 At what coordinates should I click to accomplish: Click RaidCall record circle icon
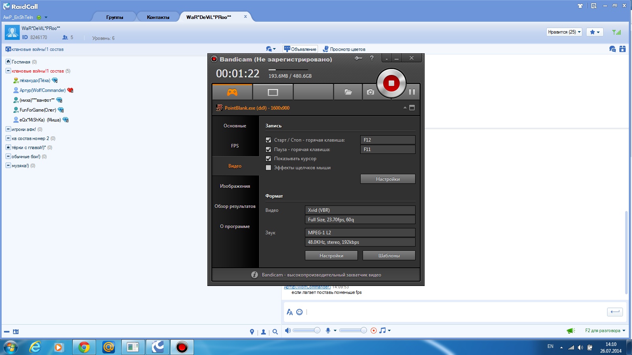pyautogui.click(x=374, y=331)
